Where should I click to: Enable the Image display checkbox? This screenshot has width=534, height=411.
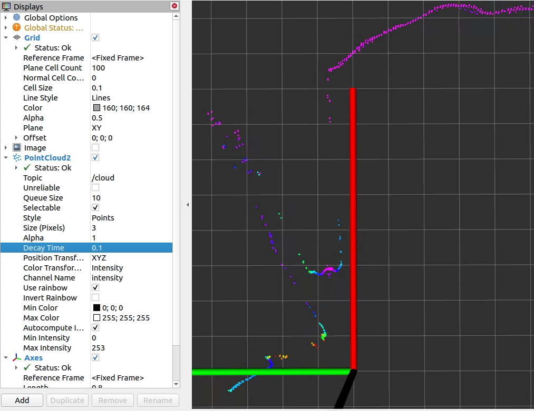[95, 148]
